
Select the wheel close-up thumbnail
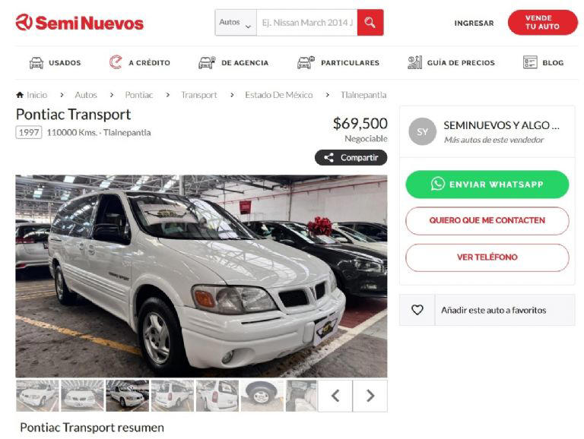(262, 396)
